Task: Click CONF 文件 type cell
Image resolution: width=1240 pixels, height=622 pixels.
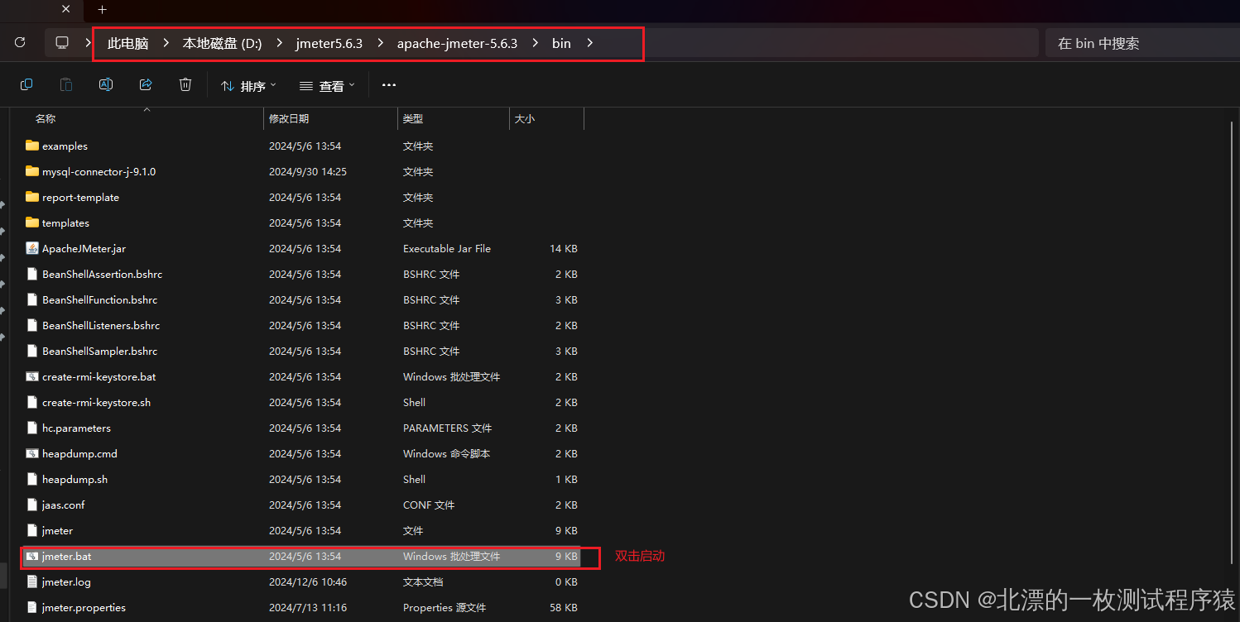Action: 429,505
